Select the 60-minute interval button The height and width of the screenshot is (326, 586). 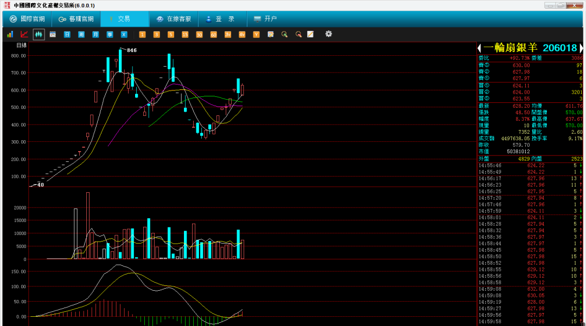[x=213, y=34]
